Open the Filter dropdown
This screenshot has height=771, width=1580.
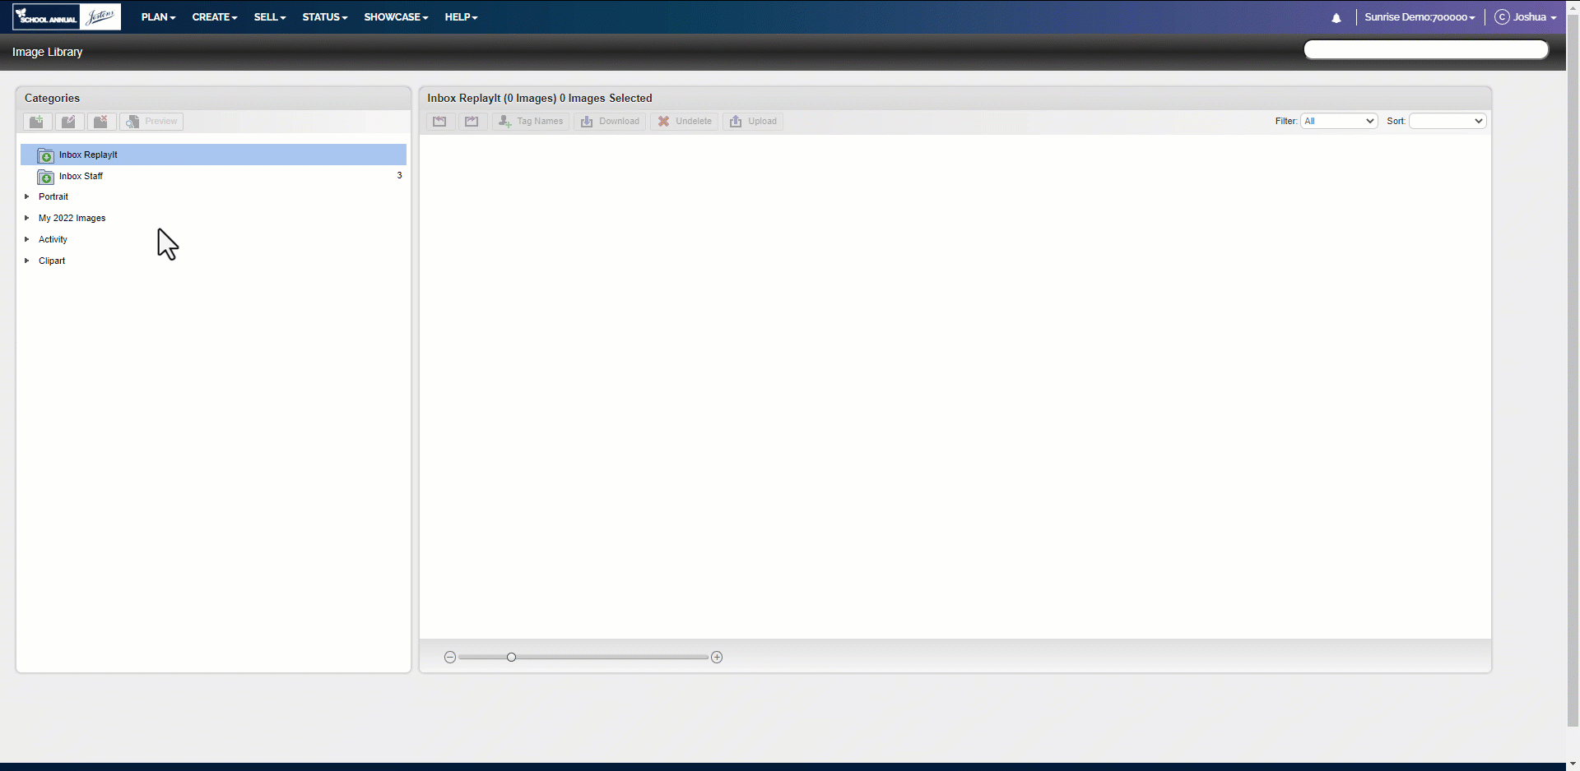pos(1339,121)
